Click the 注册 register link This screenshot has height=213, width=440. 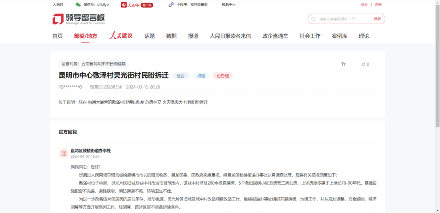(378, 4)
